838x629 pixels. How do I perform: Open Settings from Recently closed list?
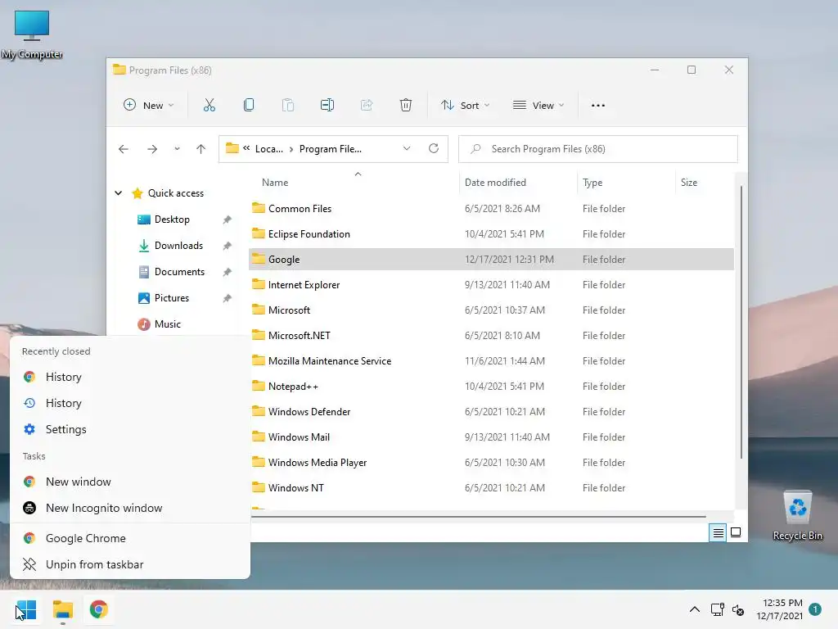130,429
